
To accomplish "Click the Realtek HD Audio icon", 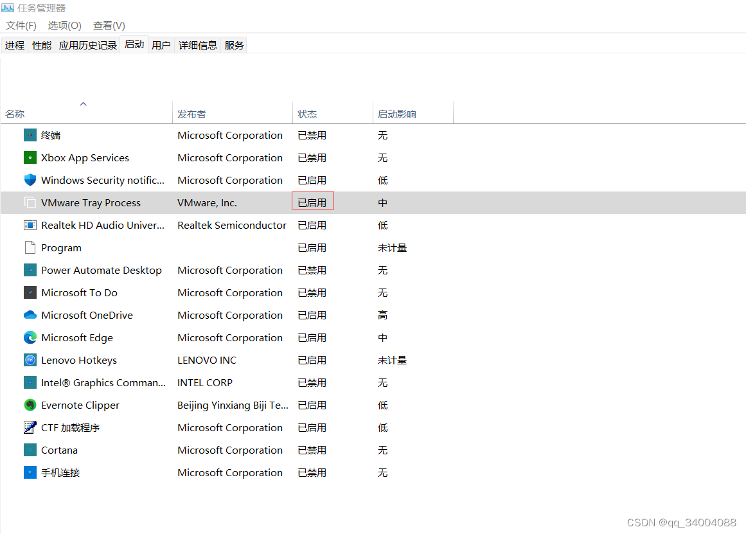I will point(30,225).
